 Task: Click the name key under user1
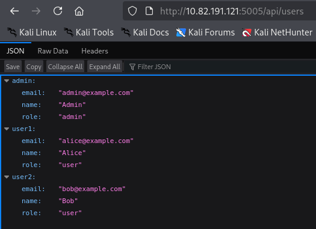[31, 153]
